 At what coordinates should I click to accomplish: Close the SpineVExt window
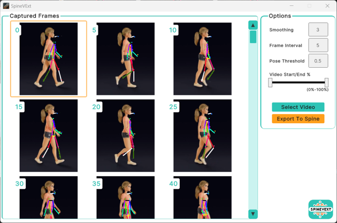pos(327,6)
